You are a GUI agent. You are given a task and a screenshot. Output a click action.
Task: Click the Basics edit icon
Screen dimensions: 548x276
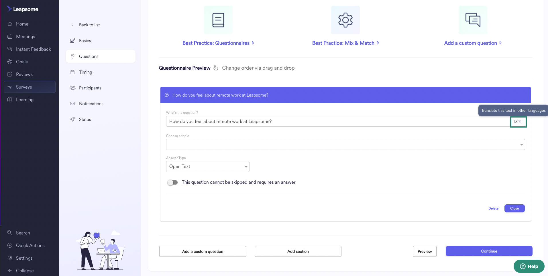coord(72,41)
